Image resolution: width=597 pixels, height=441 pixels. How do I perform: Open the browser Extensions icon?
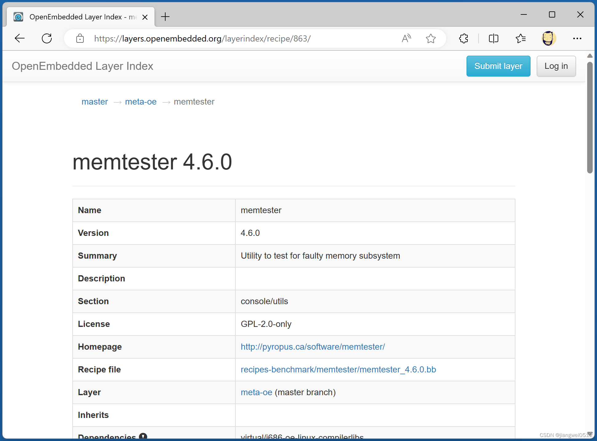pos(463,38)
